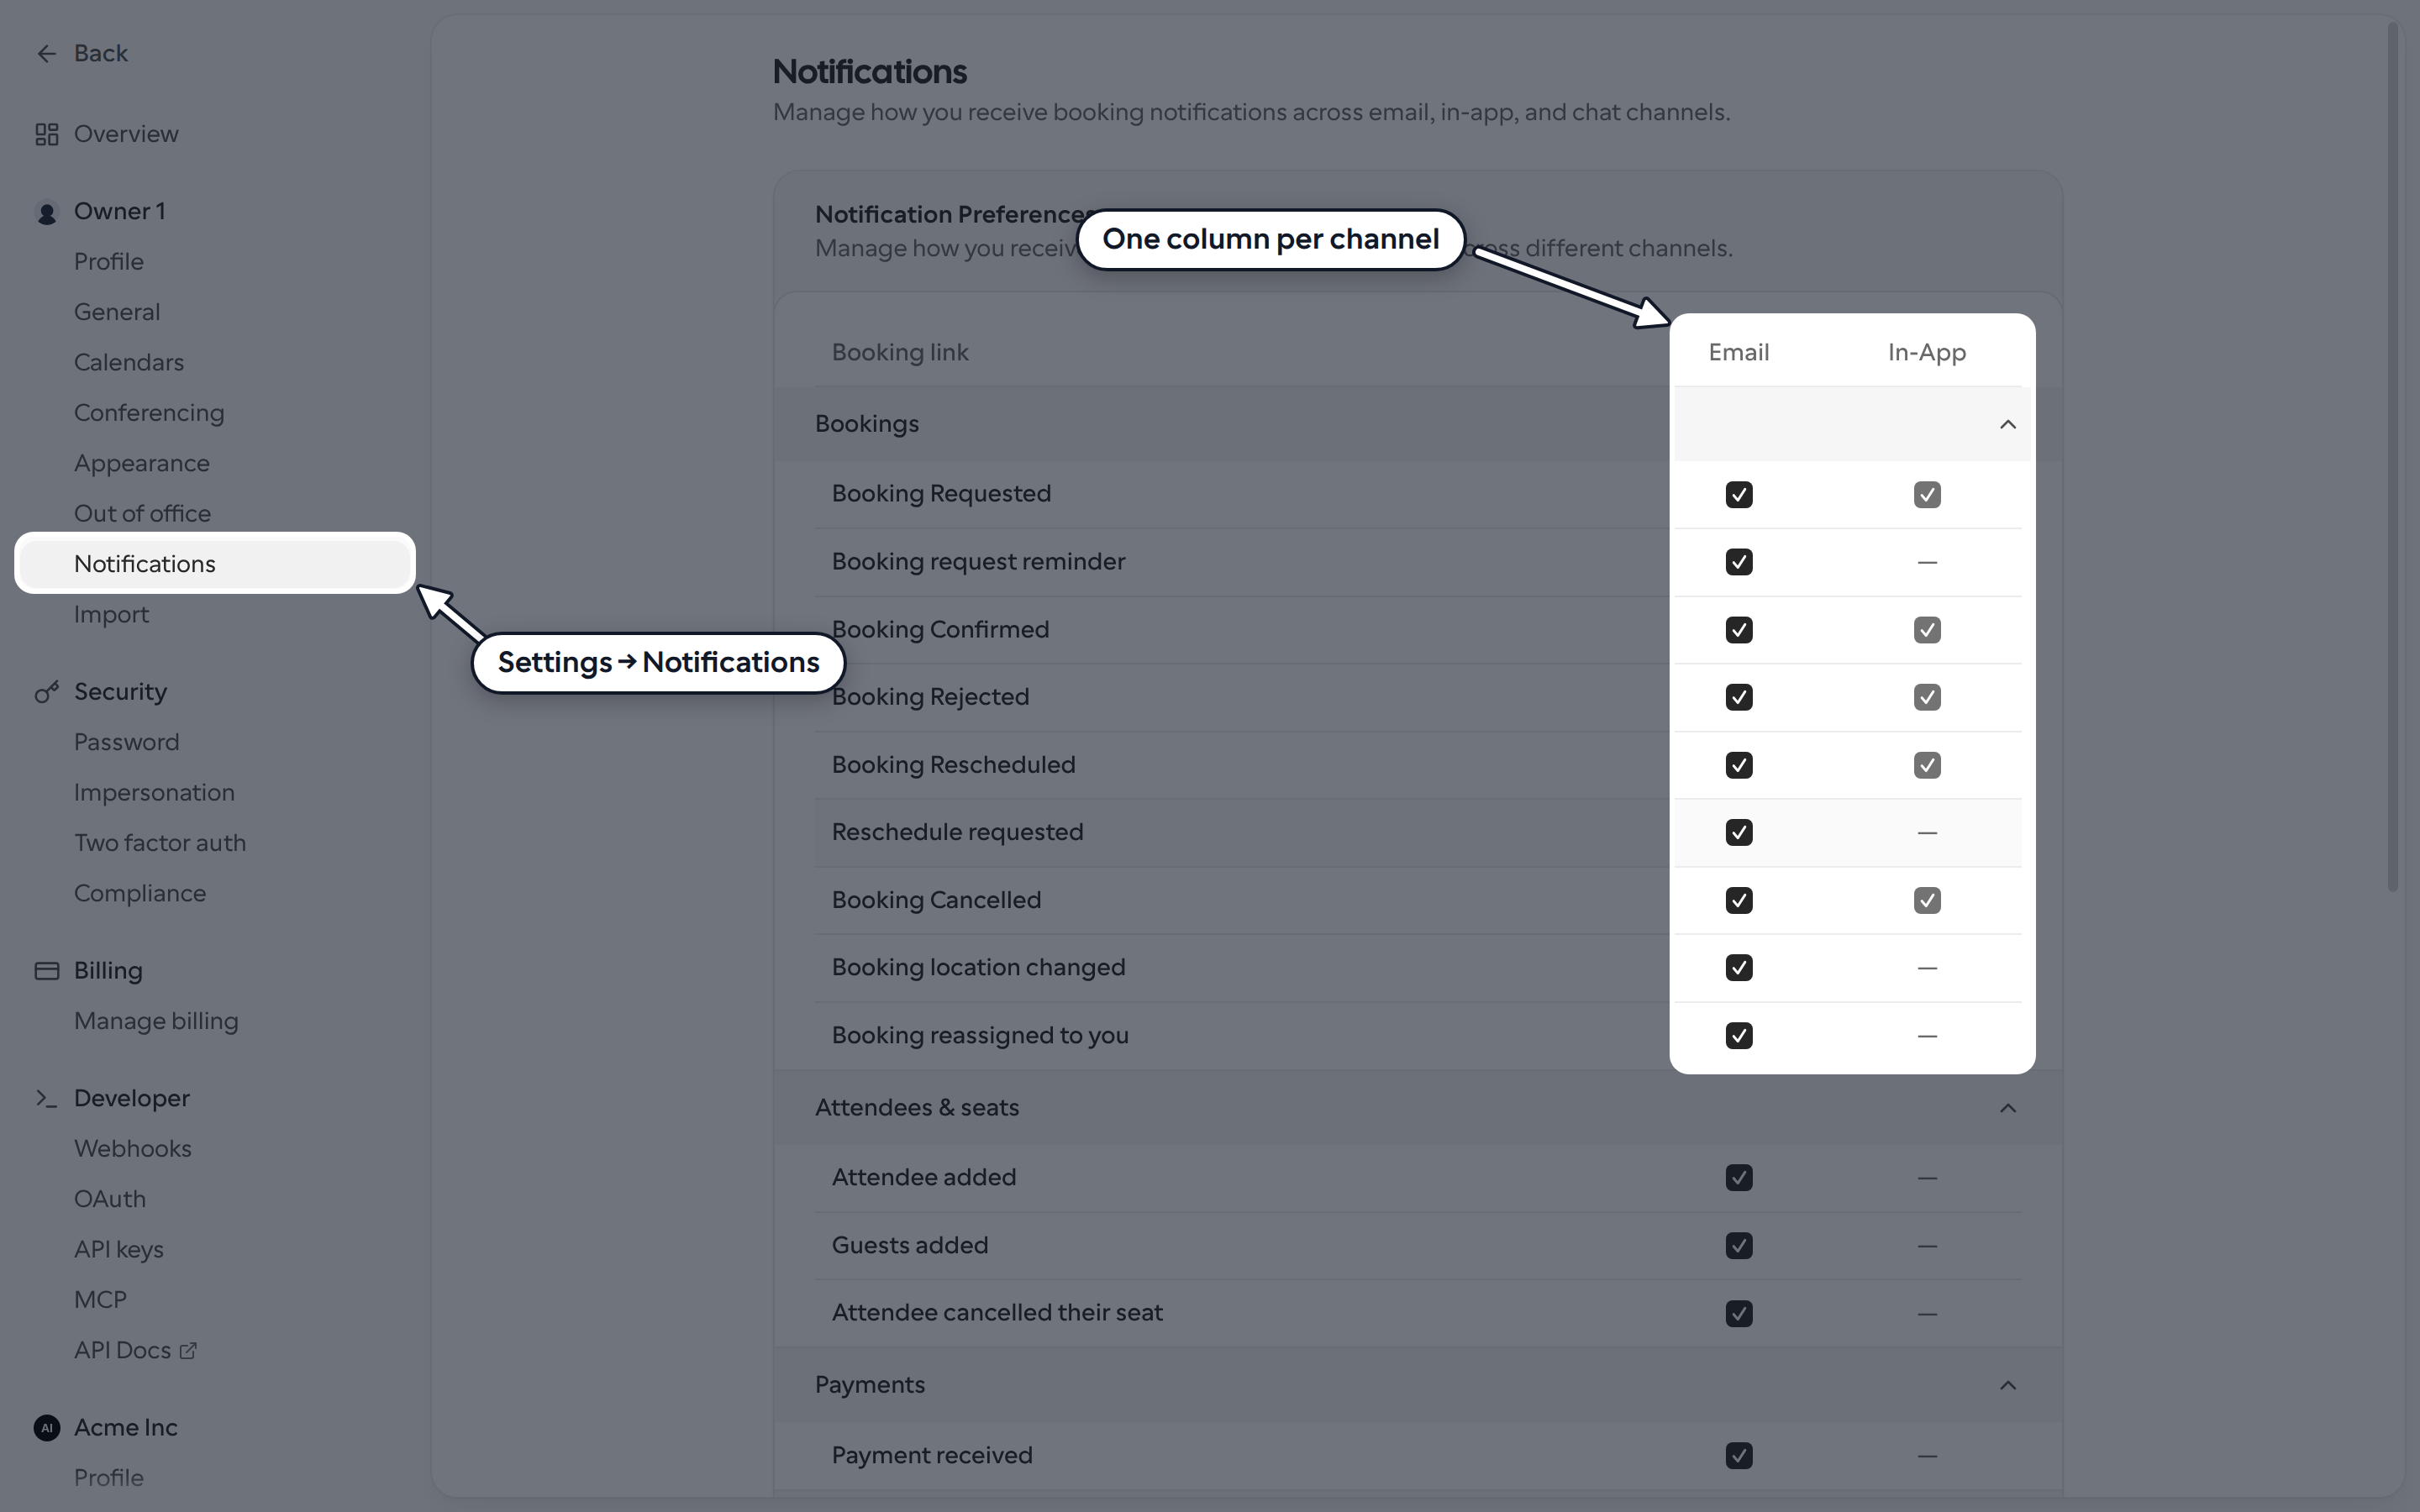
Task: Toggle Email checkbox for Payment received
Action: pyautogui.click(x=1739, y=1456)
